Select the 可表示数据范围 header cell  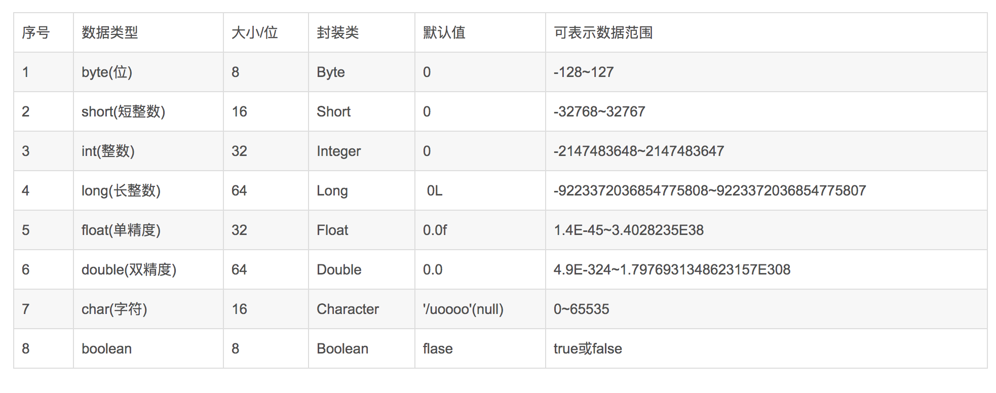(603, 33)
